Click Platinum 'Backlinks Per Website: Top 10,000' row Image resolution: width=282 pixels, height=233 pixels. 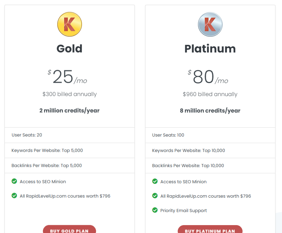pos(210,166)
